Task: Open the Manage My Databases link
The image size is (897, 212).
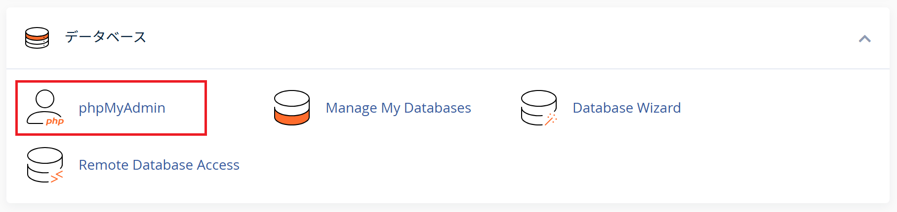Action: pyautogui.click(x=399, y=108)
